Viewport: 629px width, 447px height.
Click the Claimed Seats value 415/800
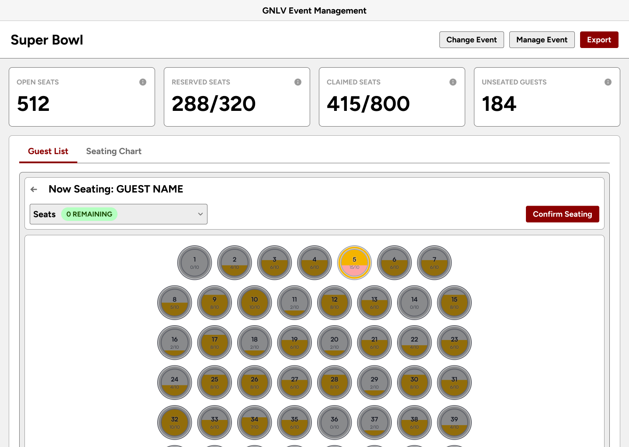coord(368,104)
